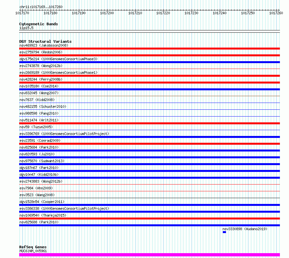Click the chr11:1017169..1017260 region label
The height and width of the screenshot is (258, 289).
(41, 7)
